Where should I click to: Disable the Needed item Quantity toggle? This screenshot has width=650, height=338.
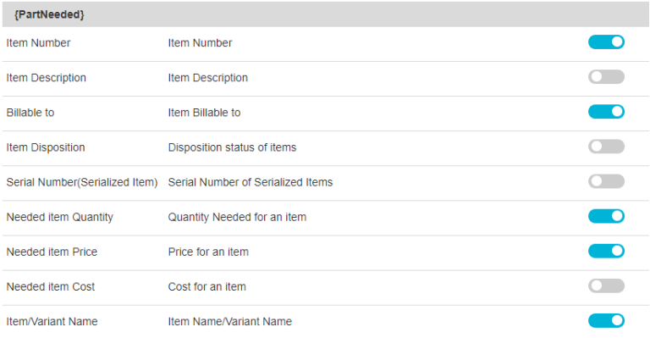point(606,216)
